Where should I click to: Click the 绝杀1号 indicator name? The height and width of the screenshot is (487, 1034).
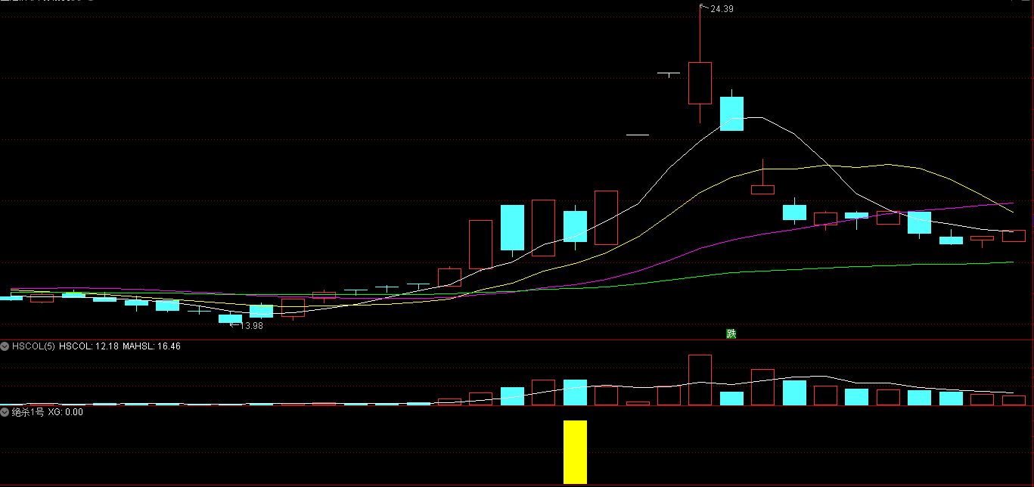28,413
